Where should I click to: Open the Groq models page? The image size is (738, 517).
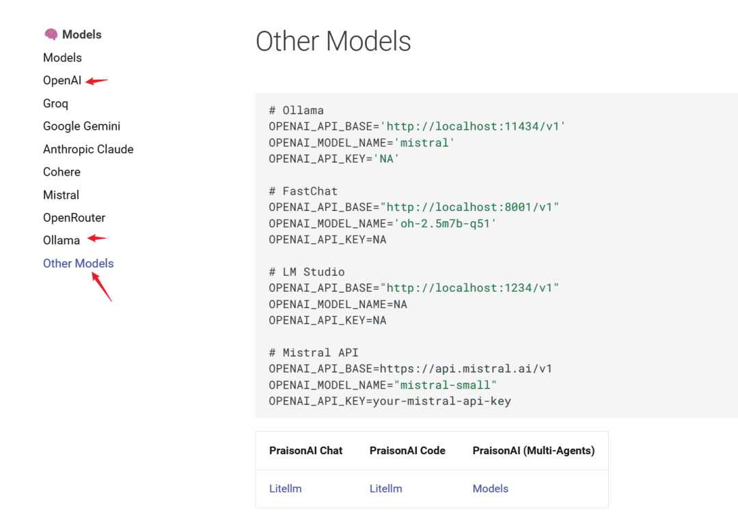coord(55,104)
